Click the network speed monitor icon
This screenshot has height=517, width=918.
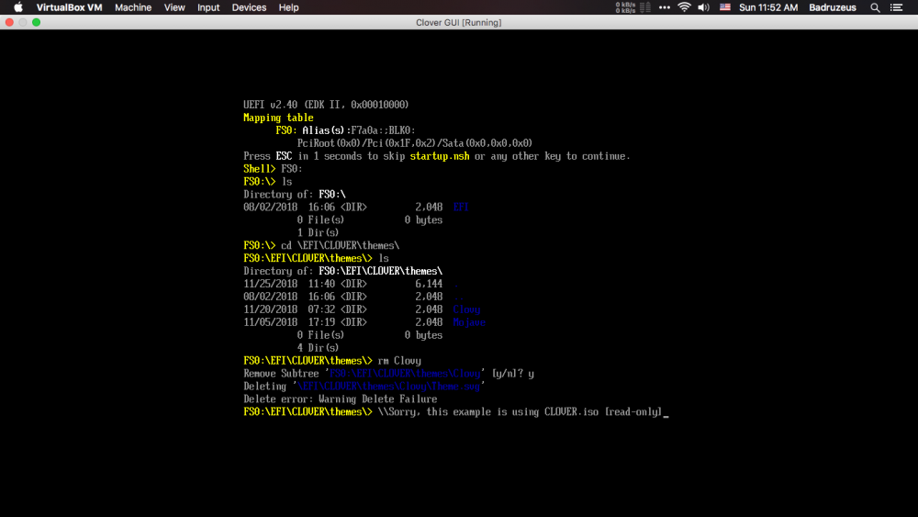point(633,7)
